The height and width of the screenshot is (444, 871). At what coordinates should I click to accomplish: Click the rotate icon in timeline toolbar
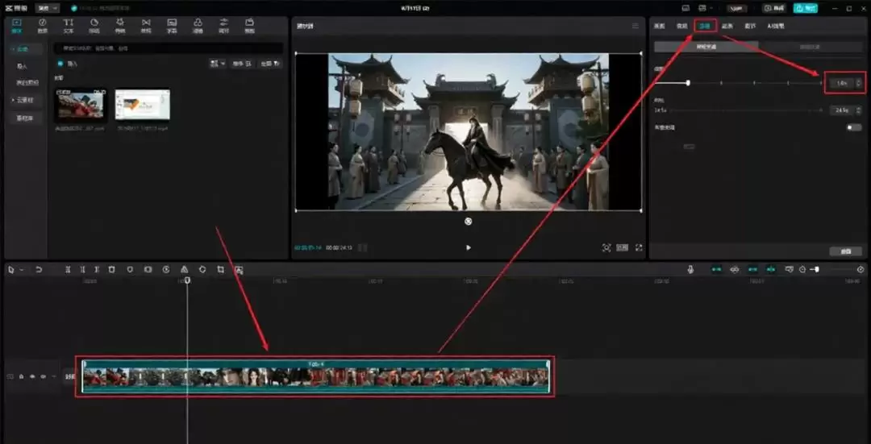(202, 270)
